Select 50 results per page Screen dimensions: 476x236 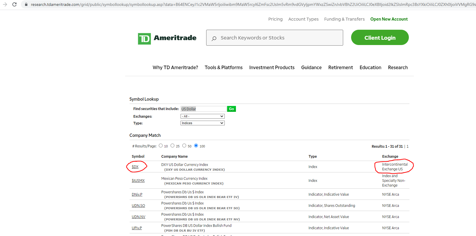[x=184, y=145]
